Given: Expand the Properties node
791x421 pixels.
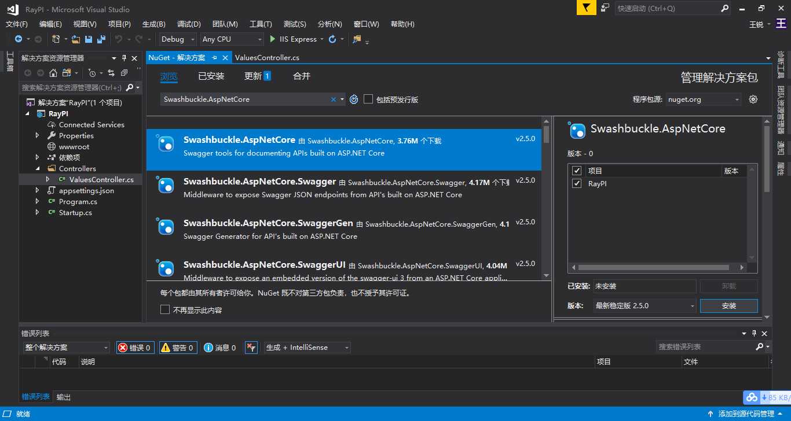Looking at the screenshot, I should (38, 136).
